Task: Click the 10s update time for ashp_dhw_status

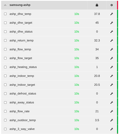Action: tap(77, 32)
